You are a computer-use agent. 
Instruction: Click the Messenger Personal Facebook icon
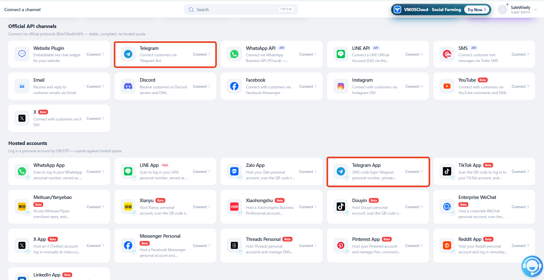pyautogui.click(x=128, y=245)
